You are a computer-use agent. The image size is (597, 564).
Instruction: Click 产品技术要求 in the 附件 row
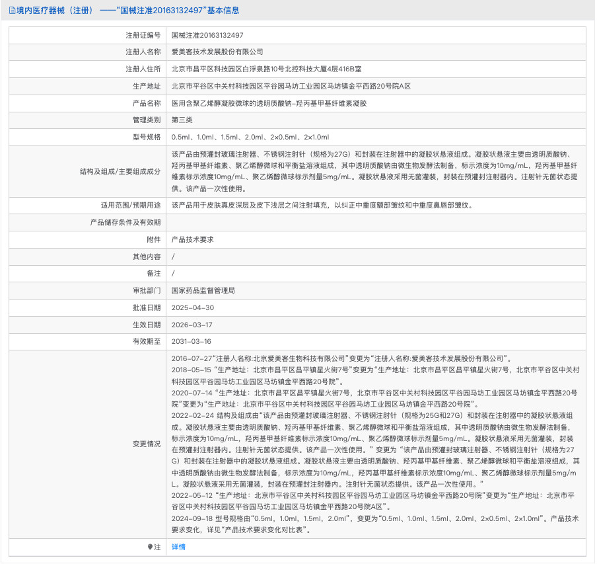click(x=193, y=239)
